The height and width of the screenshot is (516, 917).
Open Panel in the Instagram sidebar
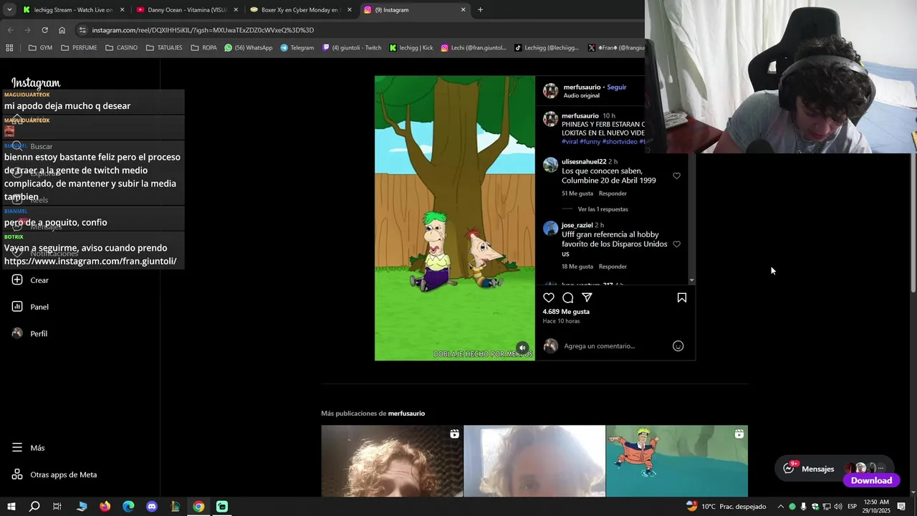click(x=30, y=307)
